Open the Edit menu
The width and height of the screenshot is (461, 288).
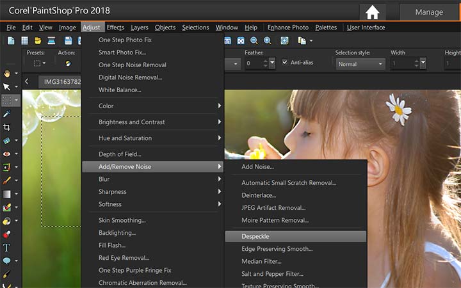pos(28,28)
